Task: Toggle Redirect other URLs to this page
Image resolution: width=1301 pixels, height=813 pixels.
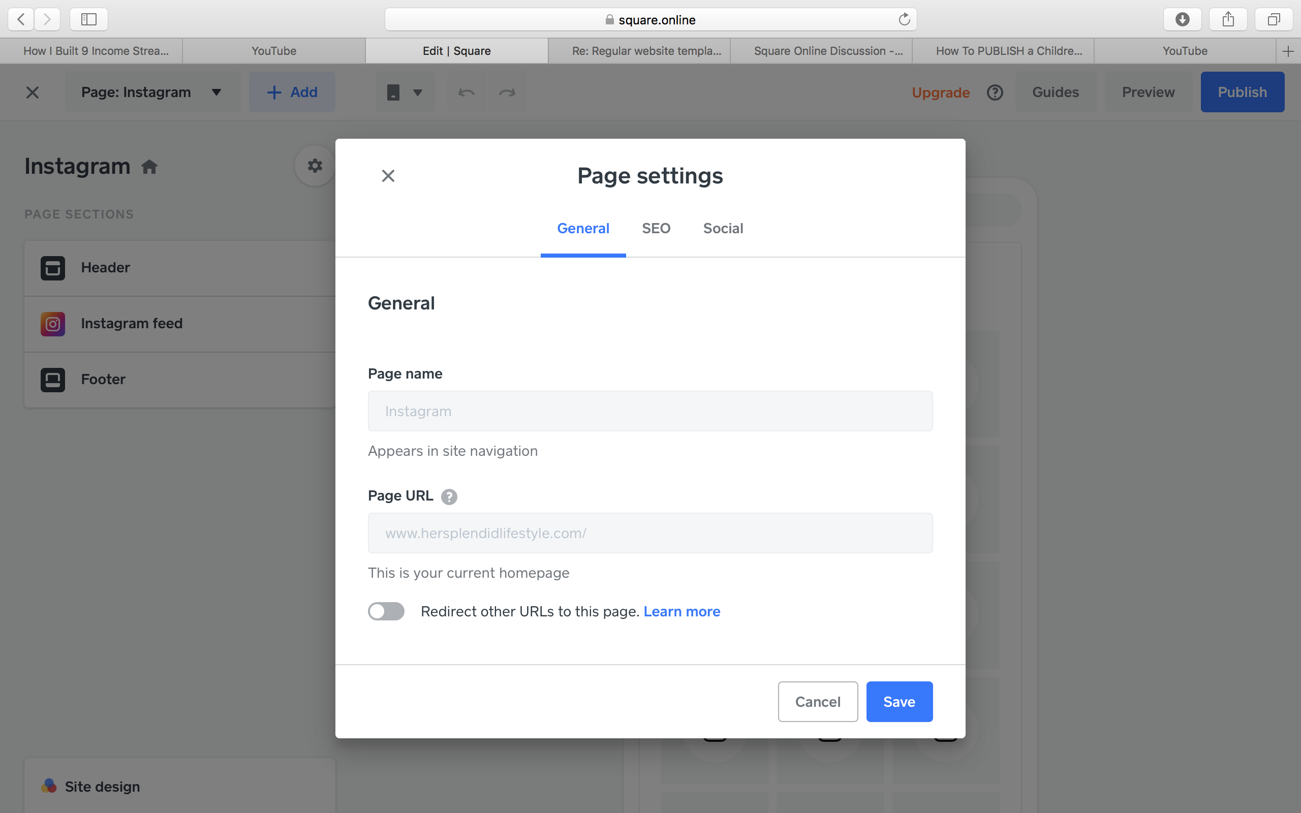Action: 386,611
